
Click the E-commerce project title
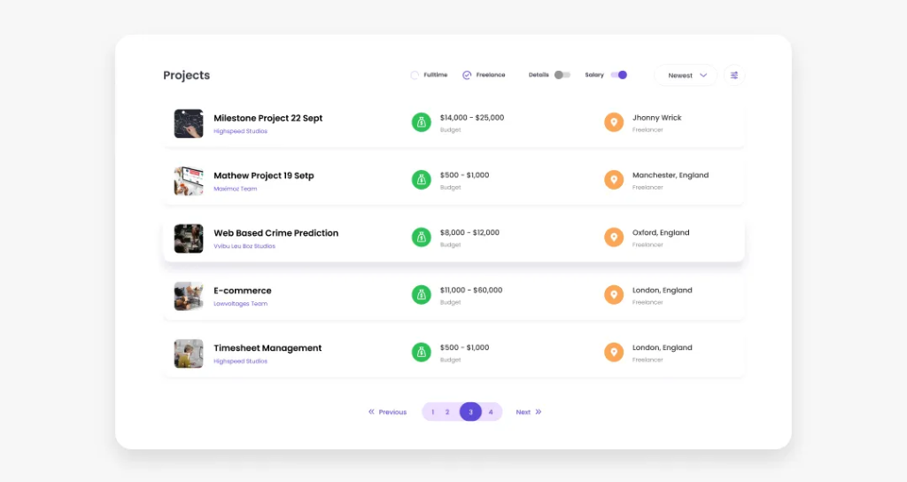(x=243, y=291)
